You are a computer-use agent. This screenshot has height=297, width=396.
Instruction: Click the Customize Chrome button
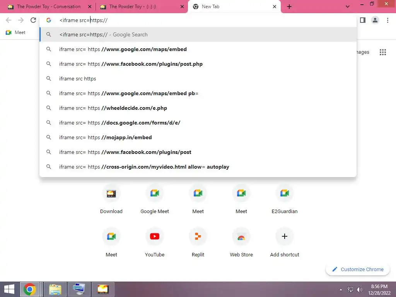pos(358,269)
